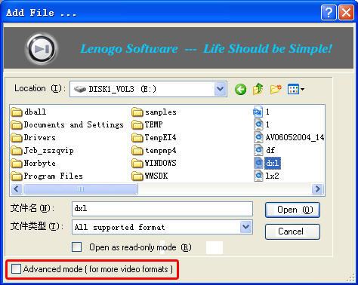Select the Documents and Settings folder

(x=67, y=124)
